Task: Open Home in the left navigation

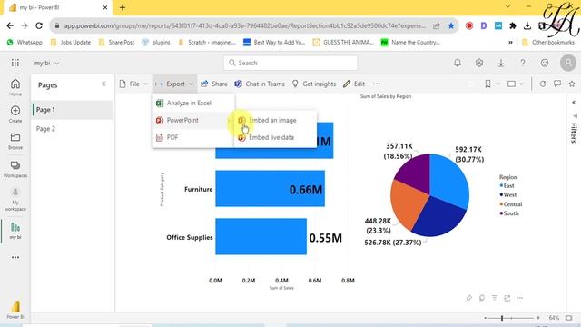Action: [15, 87]
